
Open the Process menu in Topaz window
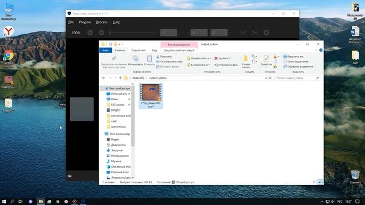[102, 22]
